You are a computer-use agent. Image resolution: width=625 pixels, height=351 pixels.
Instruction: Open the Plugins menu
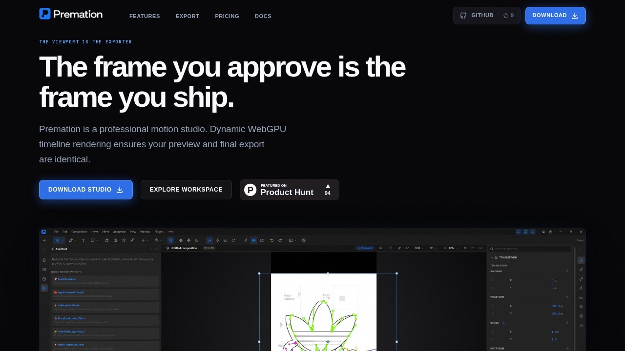[159, 232]
